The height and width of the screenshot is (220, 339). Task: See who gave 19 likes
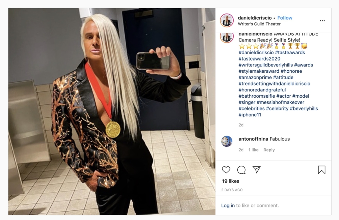coord(230,181)
